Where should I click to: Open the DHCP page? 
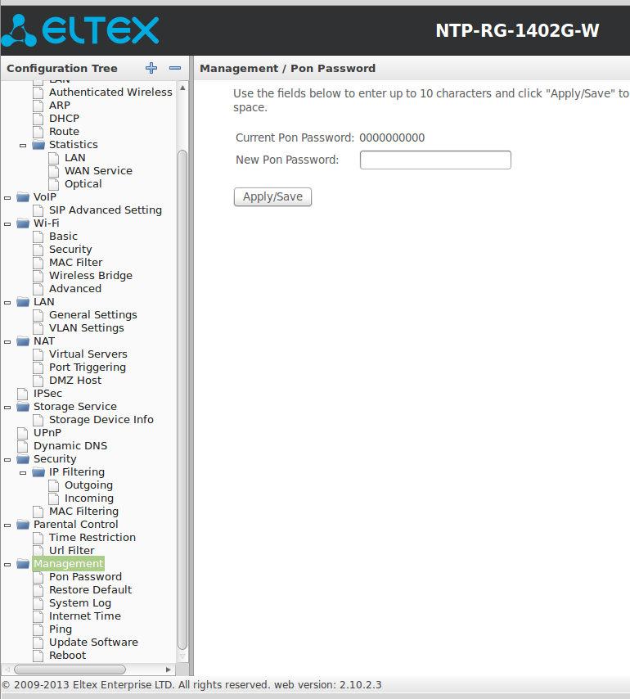point(64,119)
